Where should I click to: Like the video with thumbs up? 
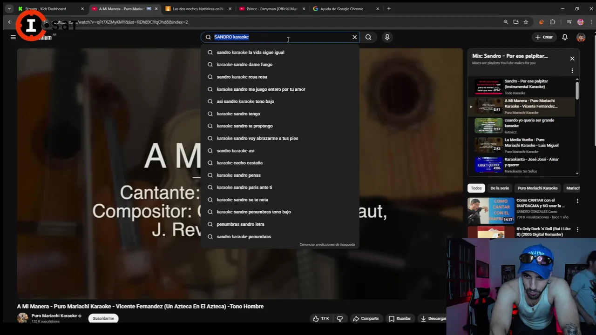[x=321, y=318]
